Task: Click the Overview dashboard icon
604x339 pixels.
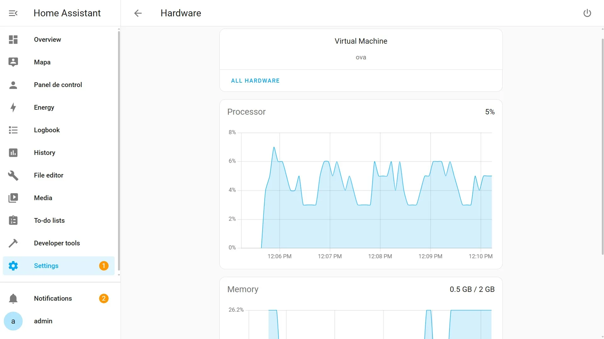Action: tap(13, 40)
